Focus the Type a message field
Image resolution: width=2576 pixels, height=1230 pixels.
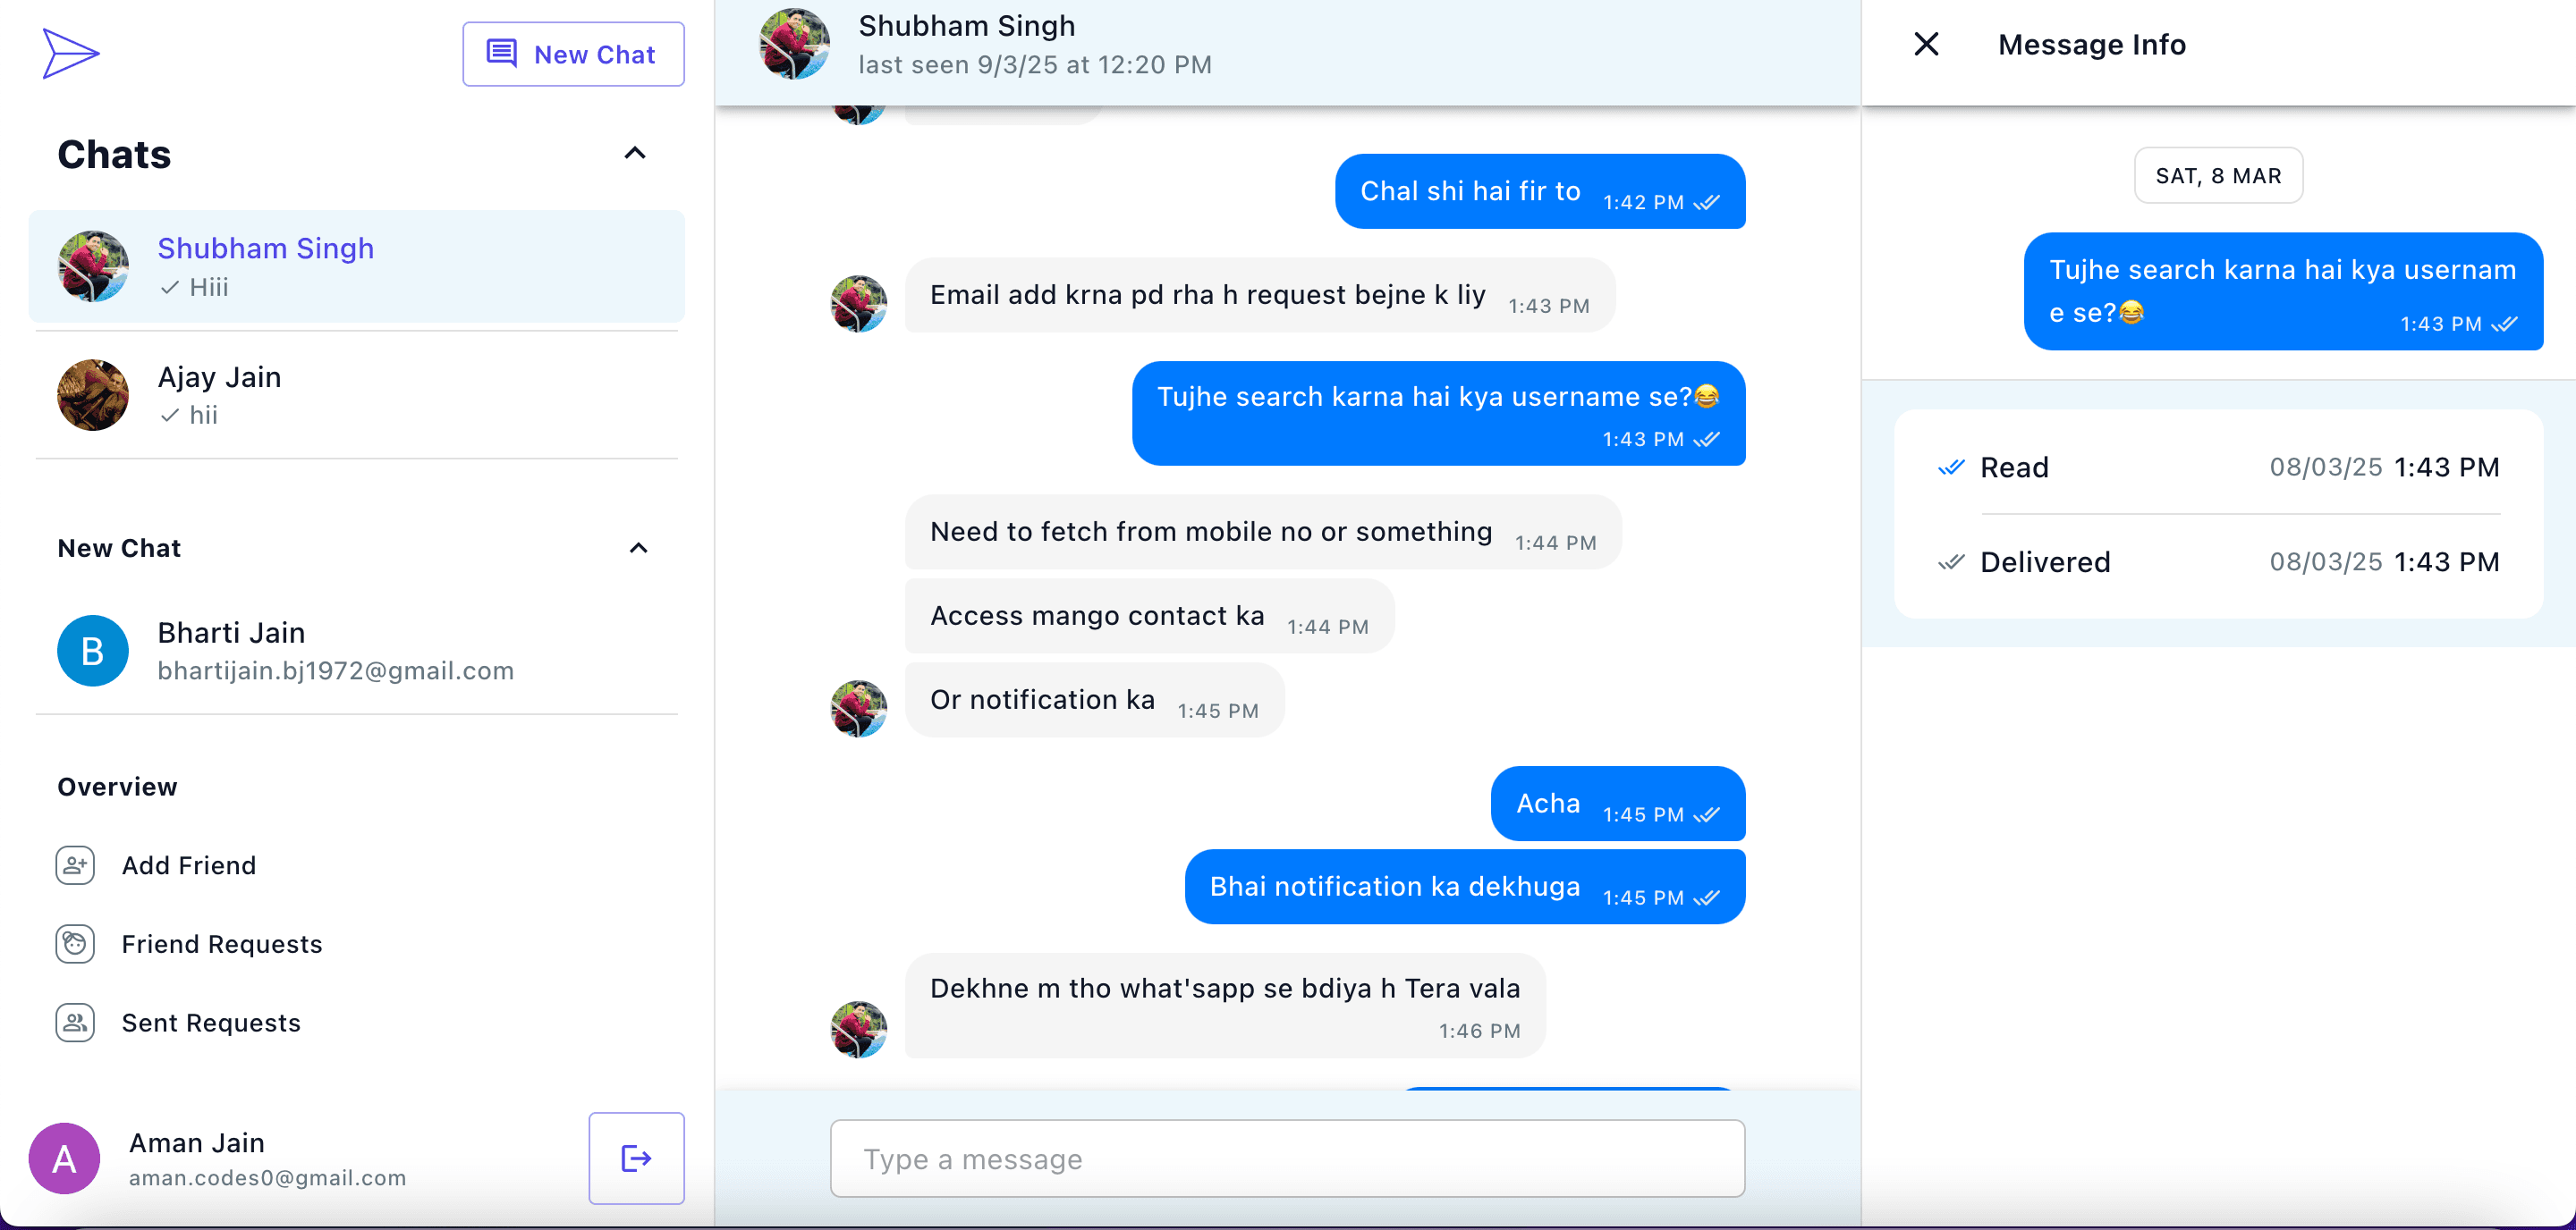point(1286,1158)
